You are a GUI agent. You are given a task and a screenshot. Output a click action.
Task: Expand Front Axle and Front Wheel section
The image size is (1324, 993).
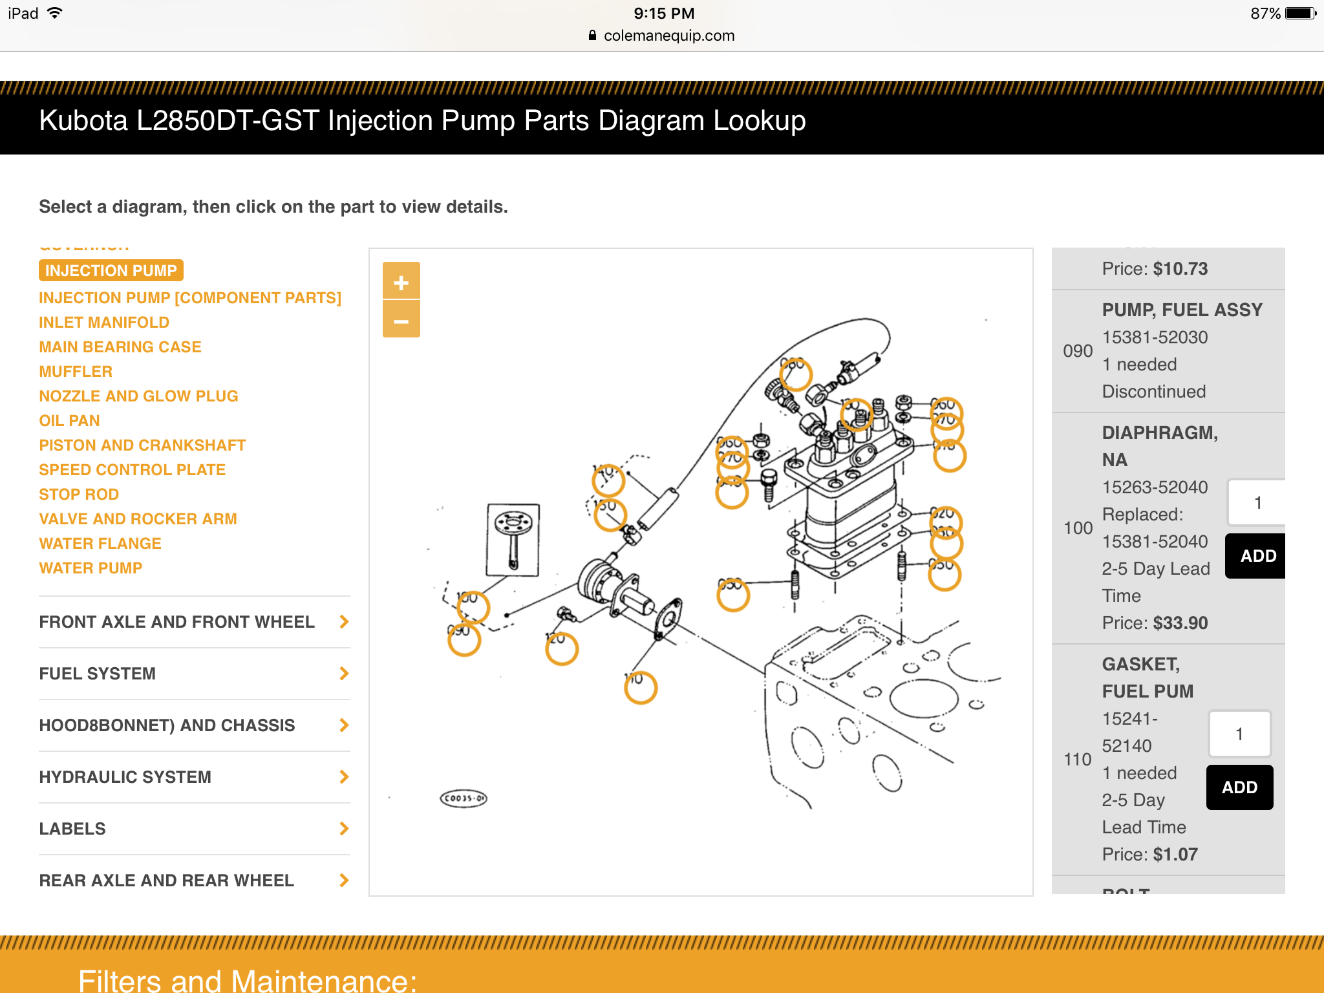pos(194,622)
